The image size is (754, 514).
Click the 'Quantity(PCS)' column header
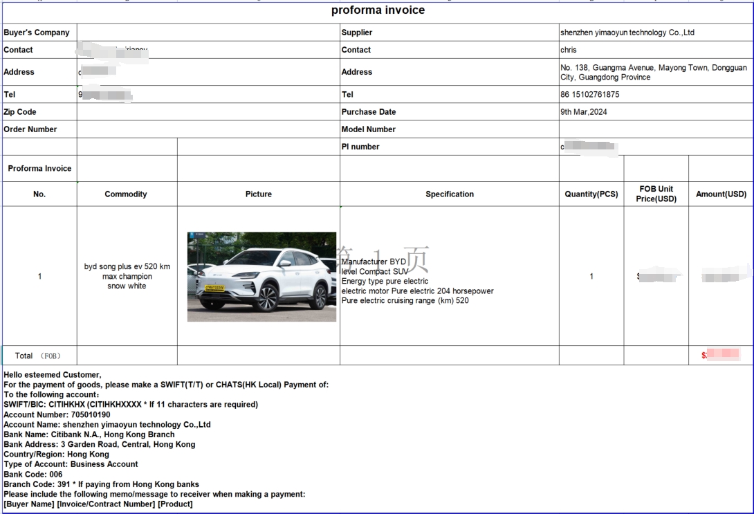tap(591, 194)
